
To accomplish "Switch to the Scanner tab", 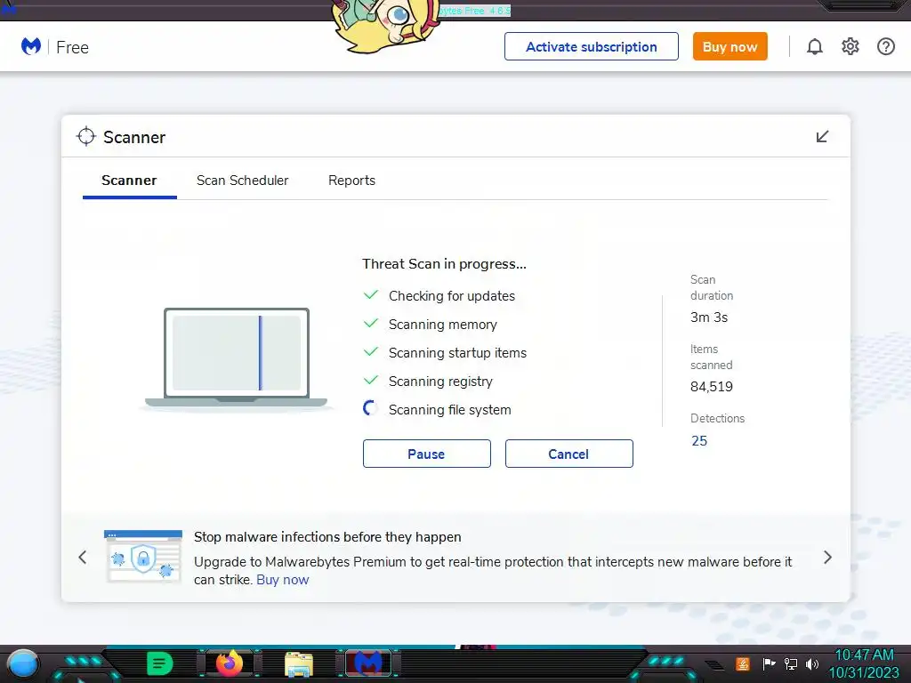I will [129, 181].
